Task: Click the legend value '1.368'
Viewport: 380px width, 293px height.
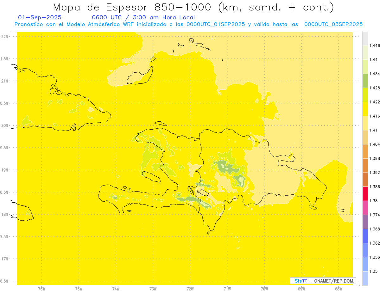Action: coord(375,229)
